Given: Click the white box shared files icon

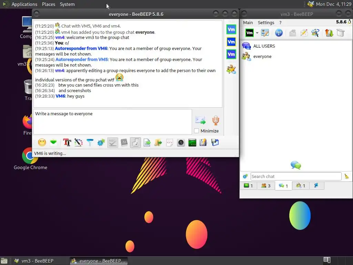Looking at the screenshot, I should [341, 33].
